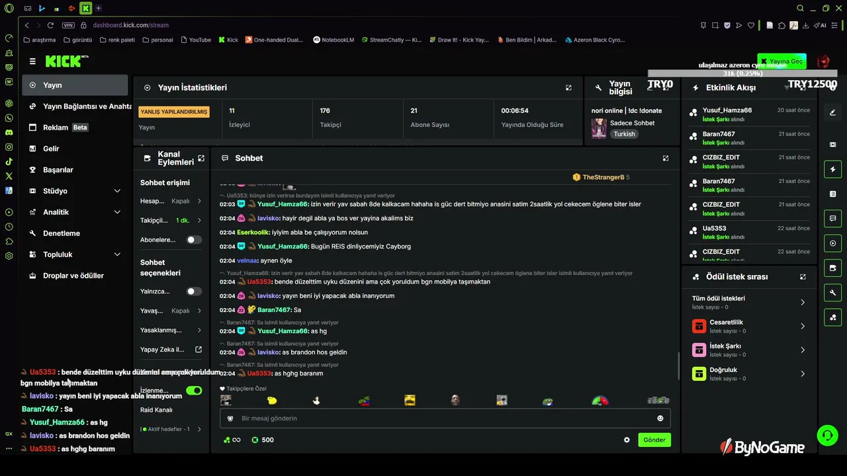Open the Yapay Zeka external link icon
Viewport: 847px width, 476px height.
(x=198, y=350)
